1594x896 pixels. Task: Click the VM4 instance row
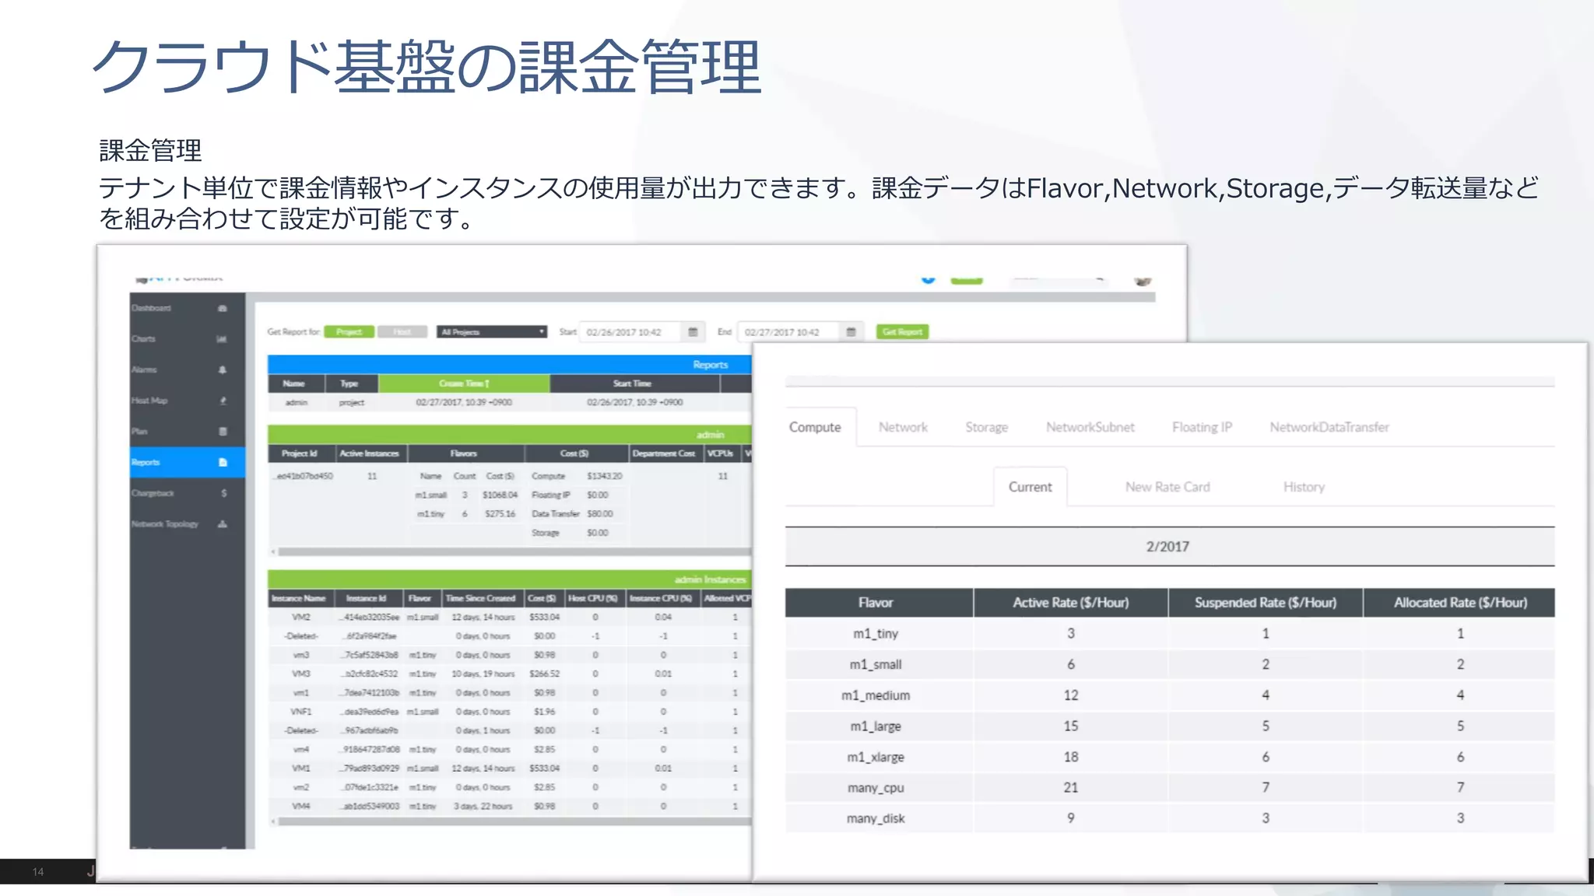[511, 807]
